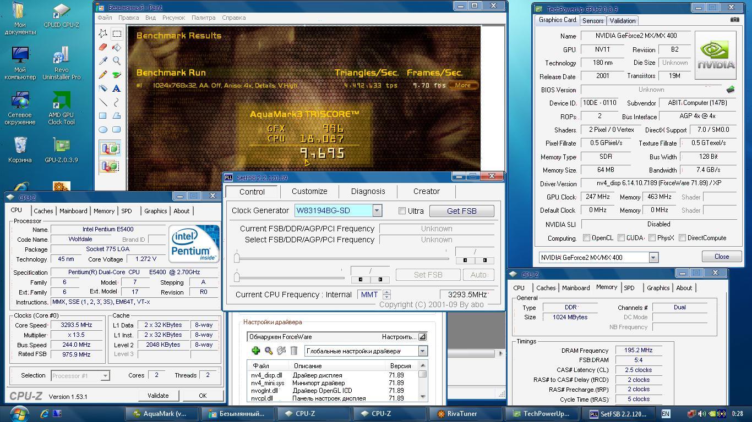This screenshot has width=752, height=422.
Task: Click the RivaTuner driver files list scrollbar
Action: click(423, 381)
